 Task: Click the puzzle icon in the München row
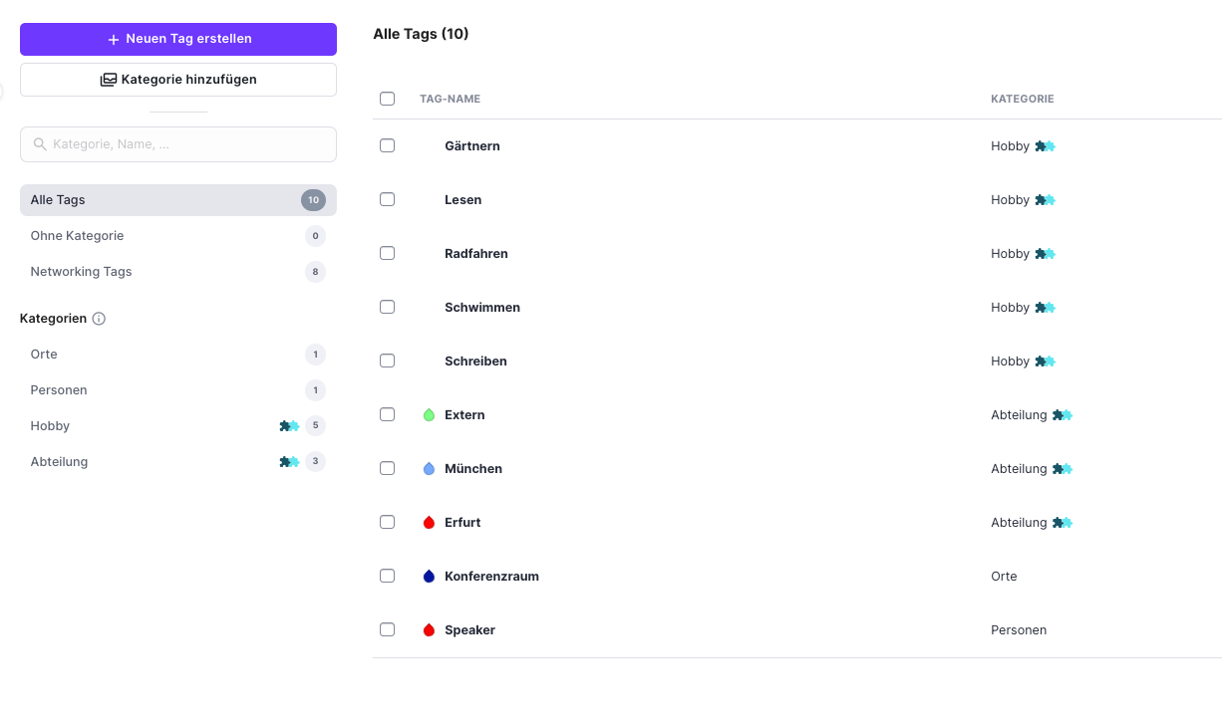click(x=1063, y=469)
